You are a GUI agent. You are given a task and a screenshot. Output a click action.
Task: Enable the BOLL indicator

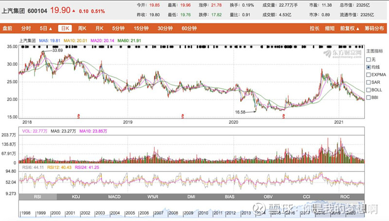369,90
